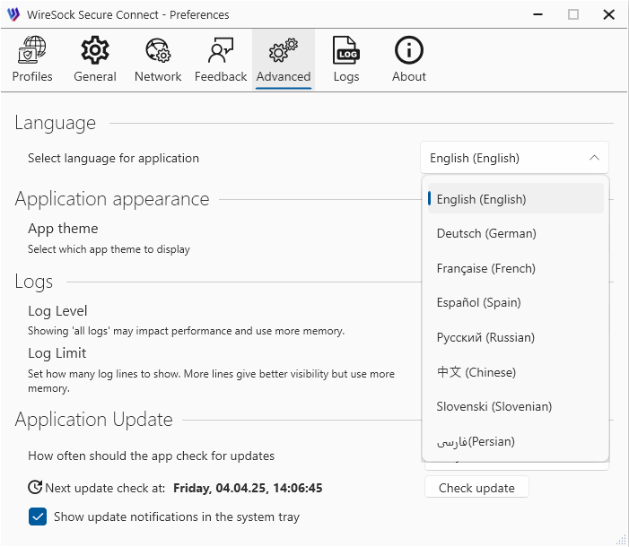Viewport: 629px width, 547px height.
Task: Click the window resize grip at corner
Action: coord(621,540)
